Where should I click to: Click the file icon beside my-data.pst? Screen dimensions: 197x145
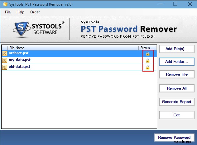pyautogui.click(x=5, y=60)
